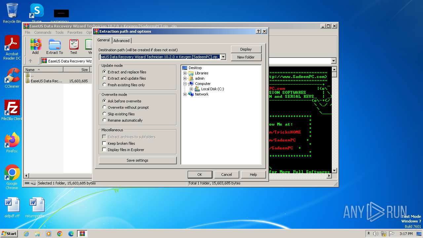The height and width of the screenshot is (238, 423).
Task: Open the russianmou desktop item
Action: 61,16
